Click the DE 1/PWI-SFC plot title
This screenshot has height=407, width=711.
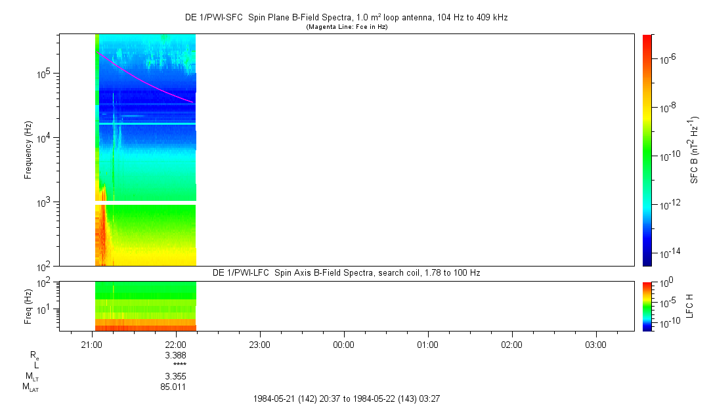click(346, 18)
